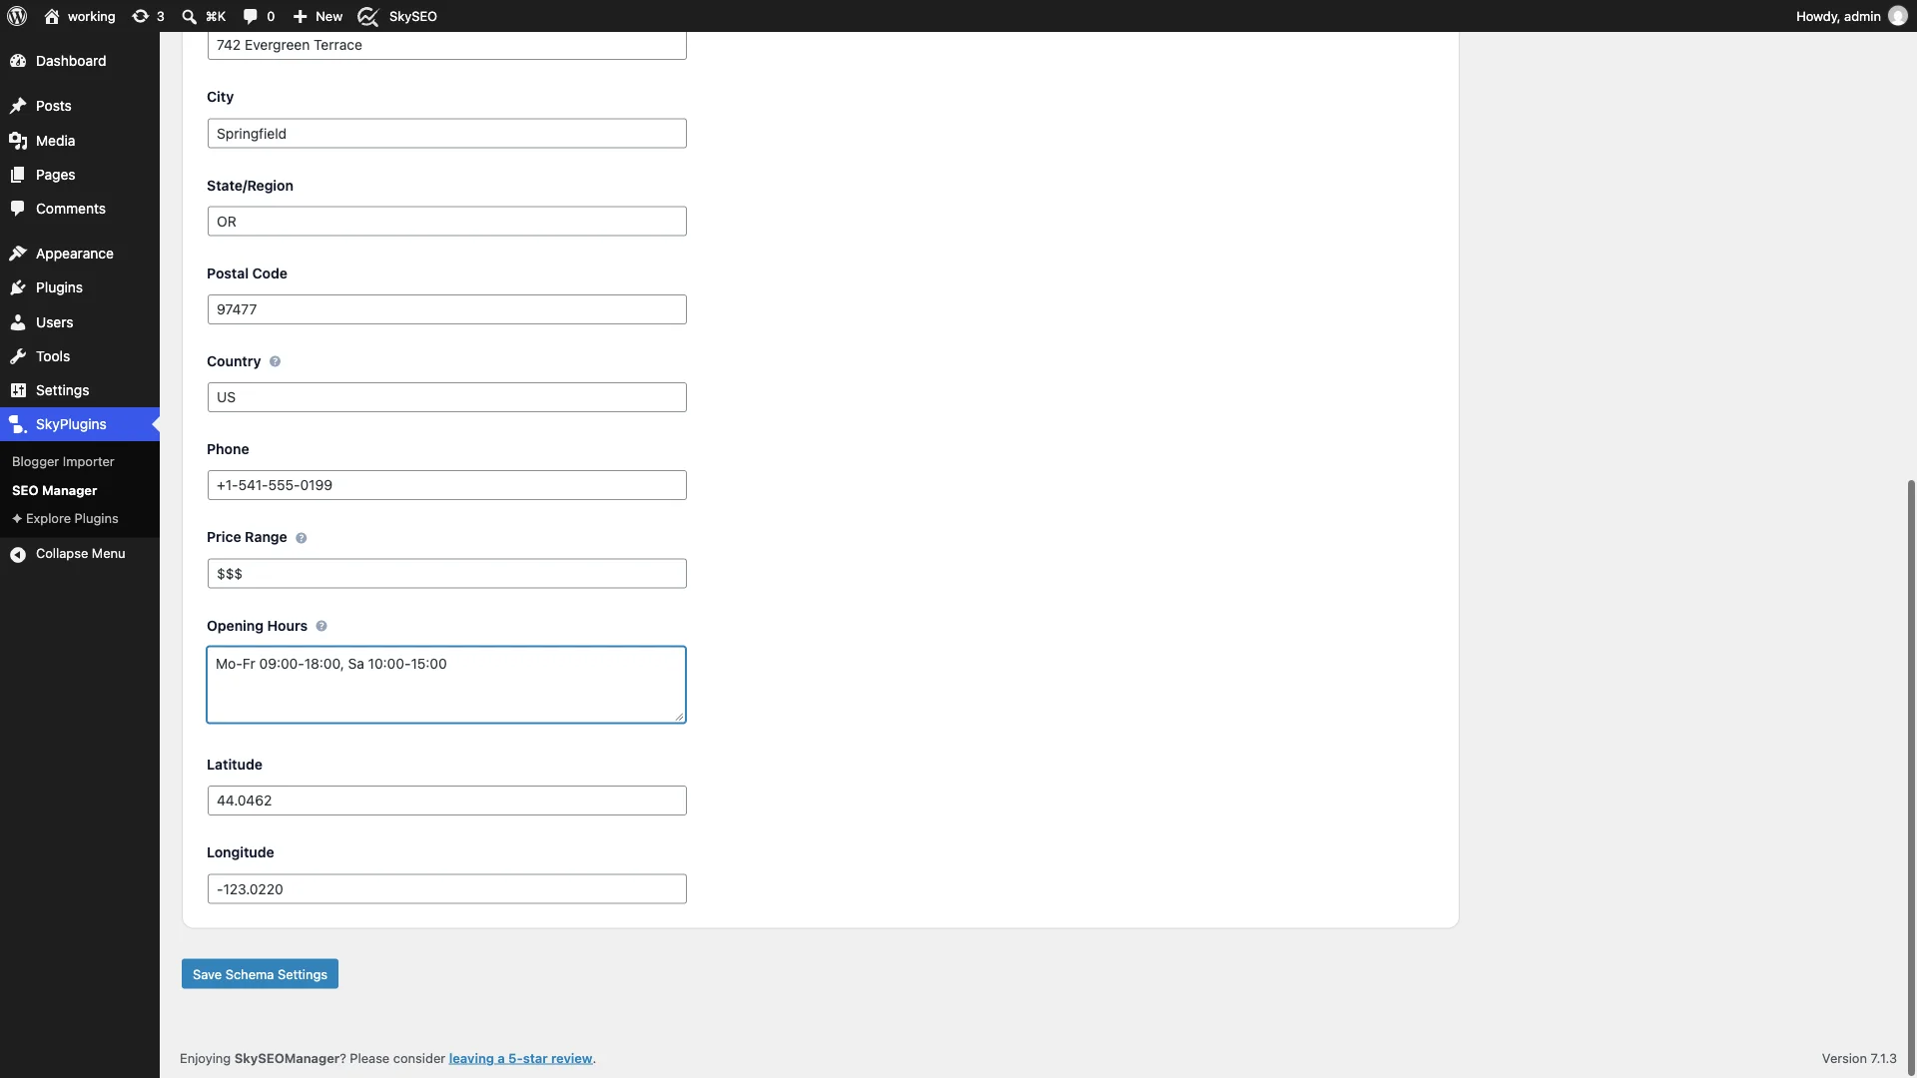Open the updates icon showing 3
Screen dimensions: 1917x1078
tap(141, 16)
